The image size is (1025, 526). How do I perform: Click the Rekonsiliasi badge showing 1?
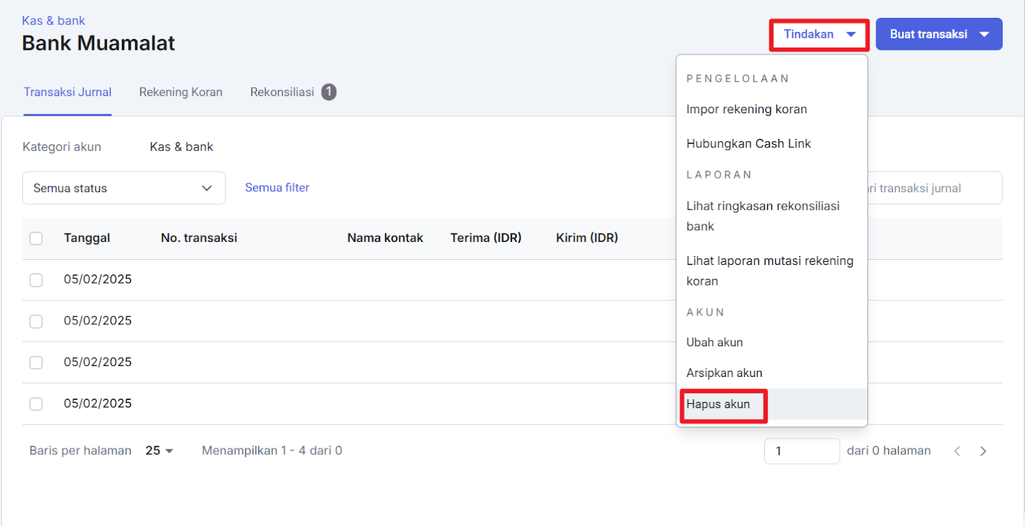tap(329, 92)
